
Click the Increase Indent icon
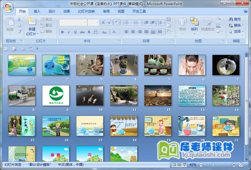152,23
